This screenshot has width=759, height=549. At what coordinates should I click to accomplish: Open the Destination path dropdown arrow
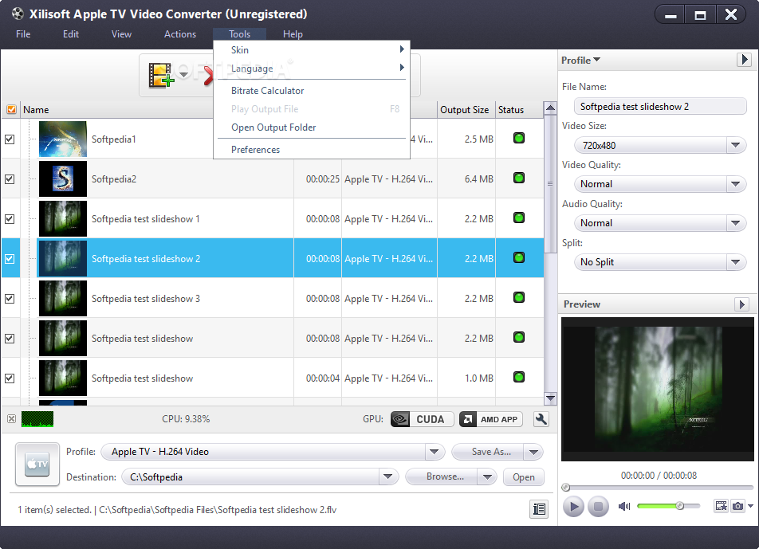(x=387, y=477)
